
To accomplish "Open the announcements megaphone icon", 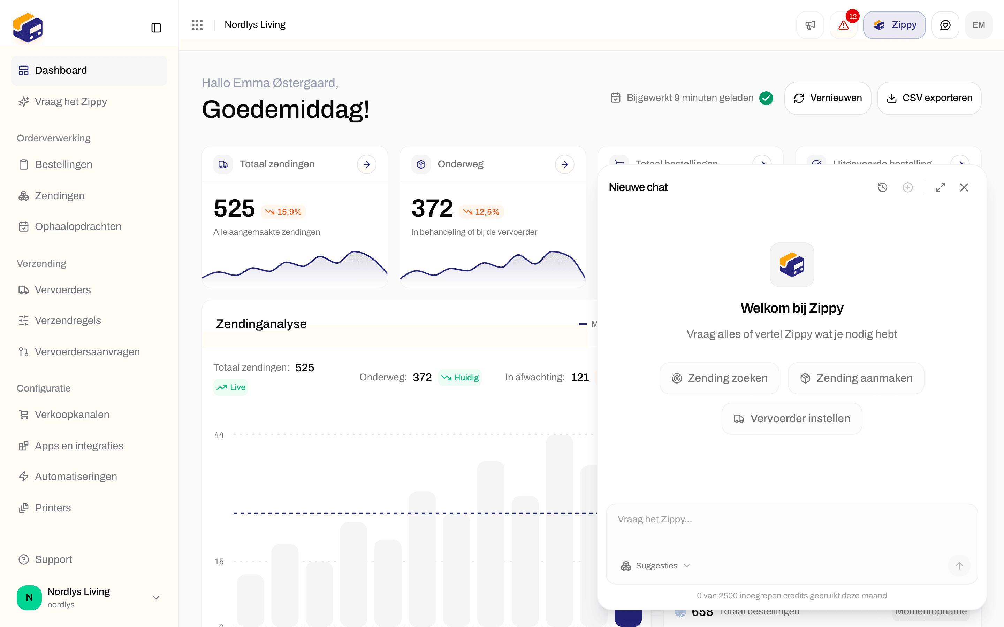I will point(810,25).
